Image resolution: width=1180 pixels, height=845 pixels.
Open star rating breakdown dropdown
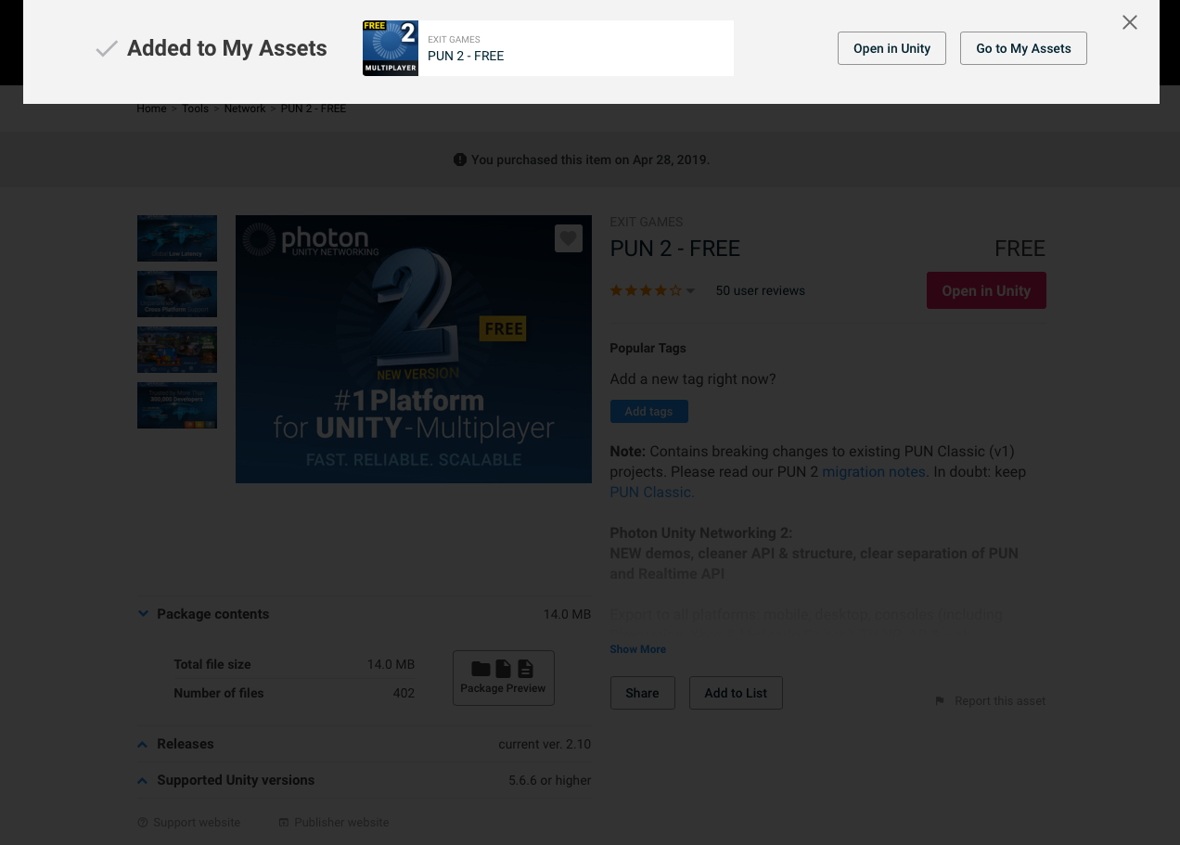[x=690, y=291]
